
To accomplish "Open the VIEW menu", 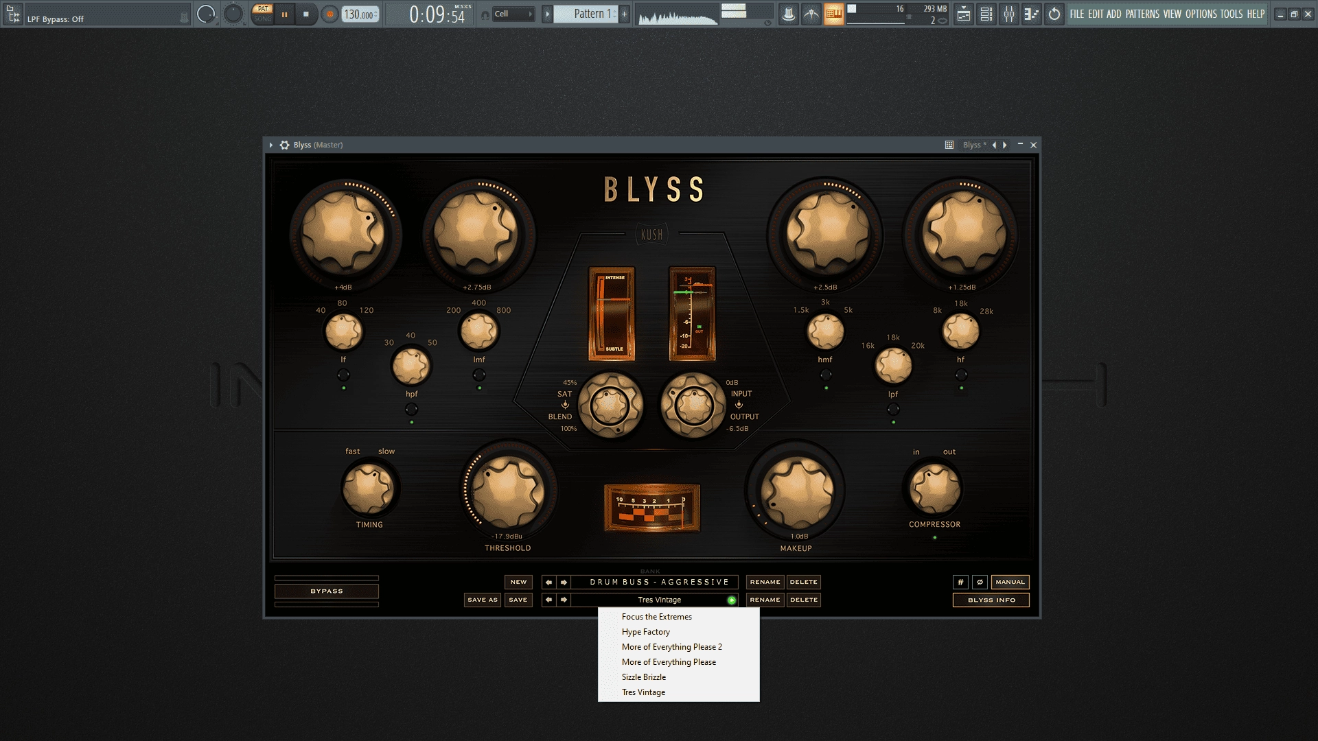I will point(1172,14).
